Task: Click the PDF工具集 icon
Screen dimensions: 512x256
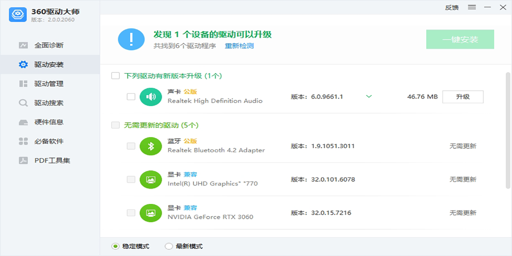Action: [x=23, y=160]
